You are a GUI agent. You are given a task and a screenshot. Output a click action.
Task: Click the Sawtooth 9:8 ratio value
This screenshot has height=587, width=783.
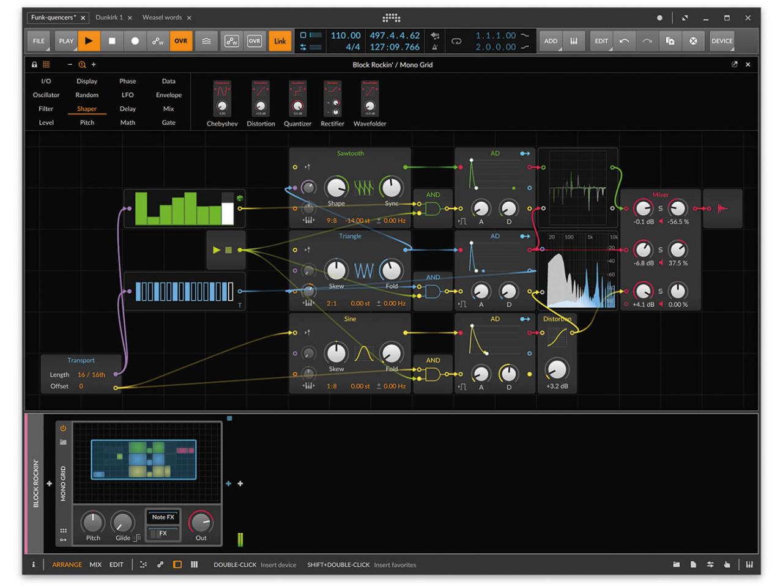pyautogui.click(x=332, y=220)
